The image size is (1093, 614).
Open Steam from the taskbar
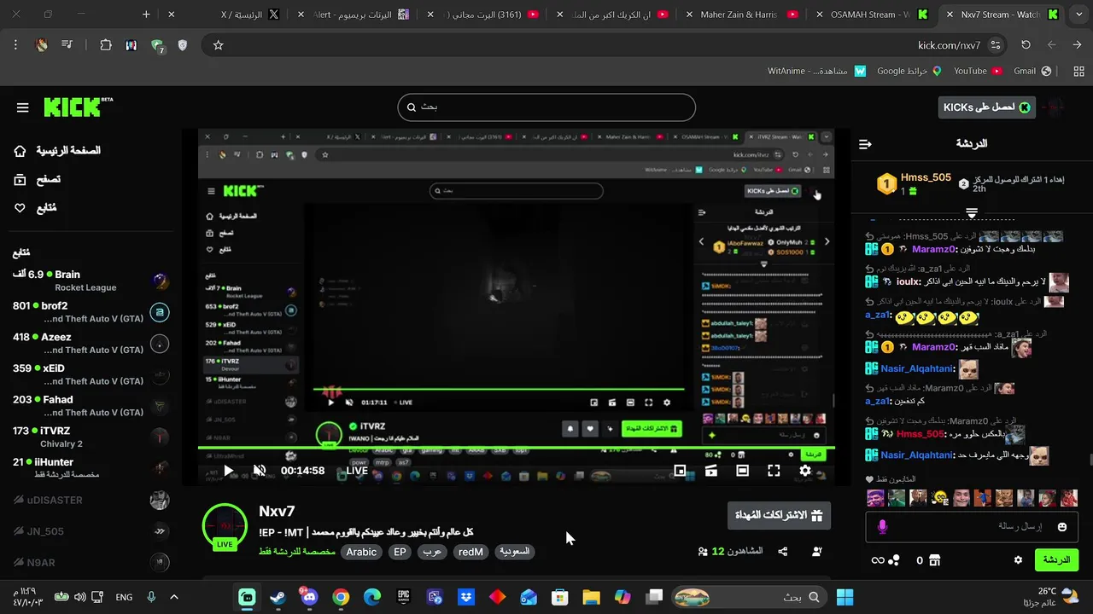click(278, 597)
